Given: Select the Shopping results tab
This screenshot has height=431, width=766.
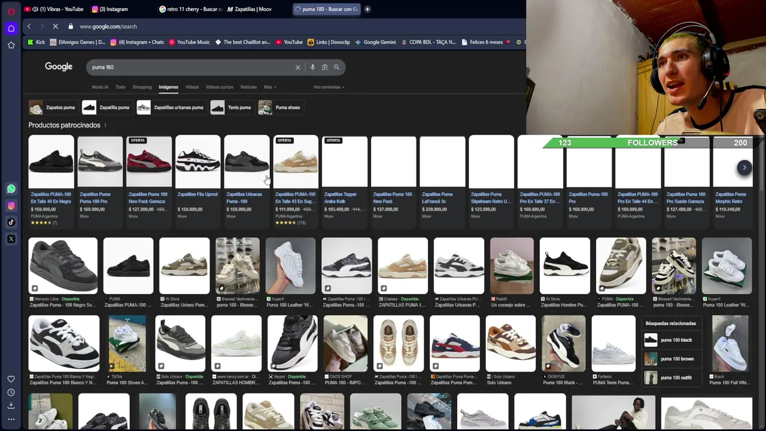Looking at the screenshot, I should pos(142,87).
